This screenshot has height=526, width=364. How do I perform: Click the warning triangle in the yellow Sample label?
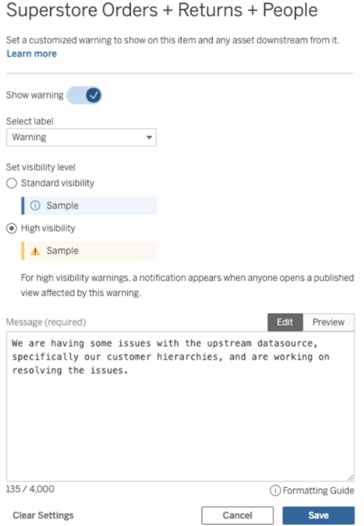click(x=35, y=251)
